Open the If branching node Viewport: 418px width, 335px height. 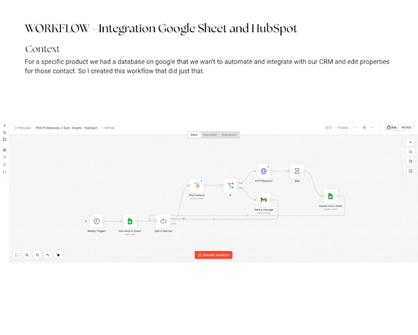pyautogui.click(x=230, y=185)
